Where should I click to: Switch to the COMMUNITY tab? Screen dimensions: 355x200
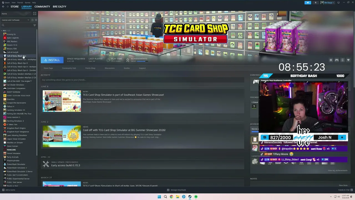(42, 7)
